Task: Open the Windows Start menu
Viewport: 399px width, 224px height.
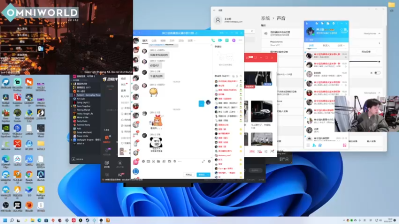Action: tap(5, 220)
